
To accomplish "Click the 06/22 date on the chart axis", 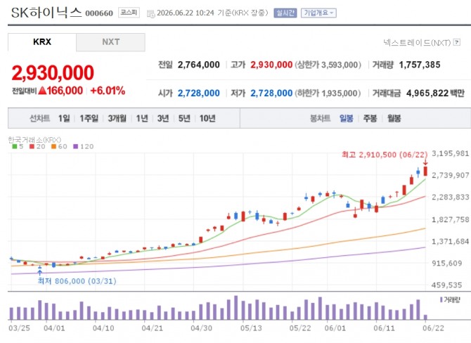I will coord(433,328).
